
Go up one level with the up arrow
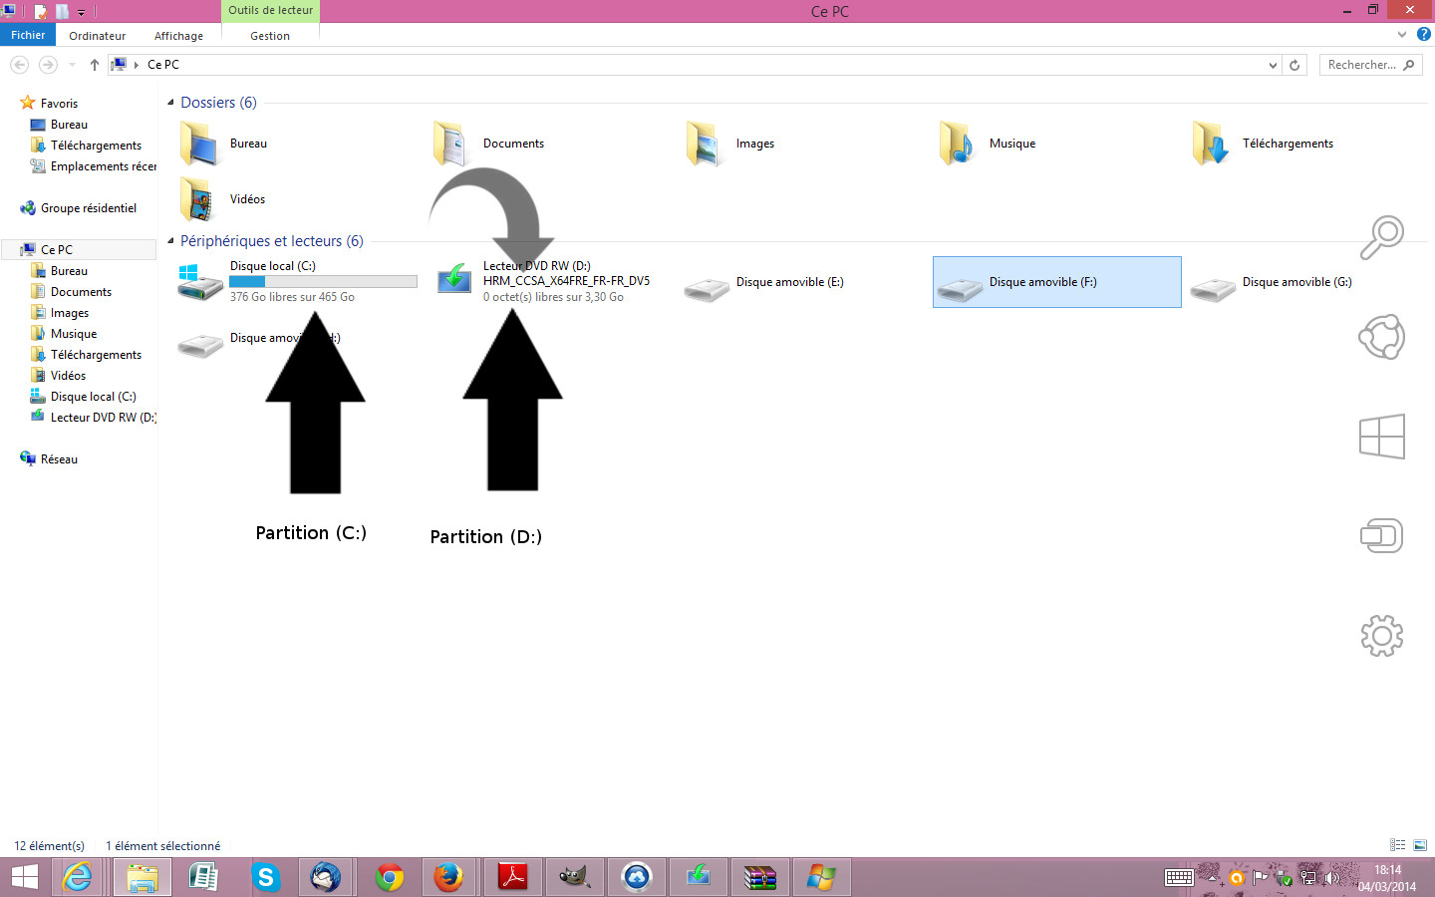(95, 65)
